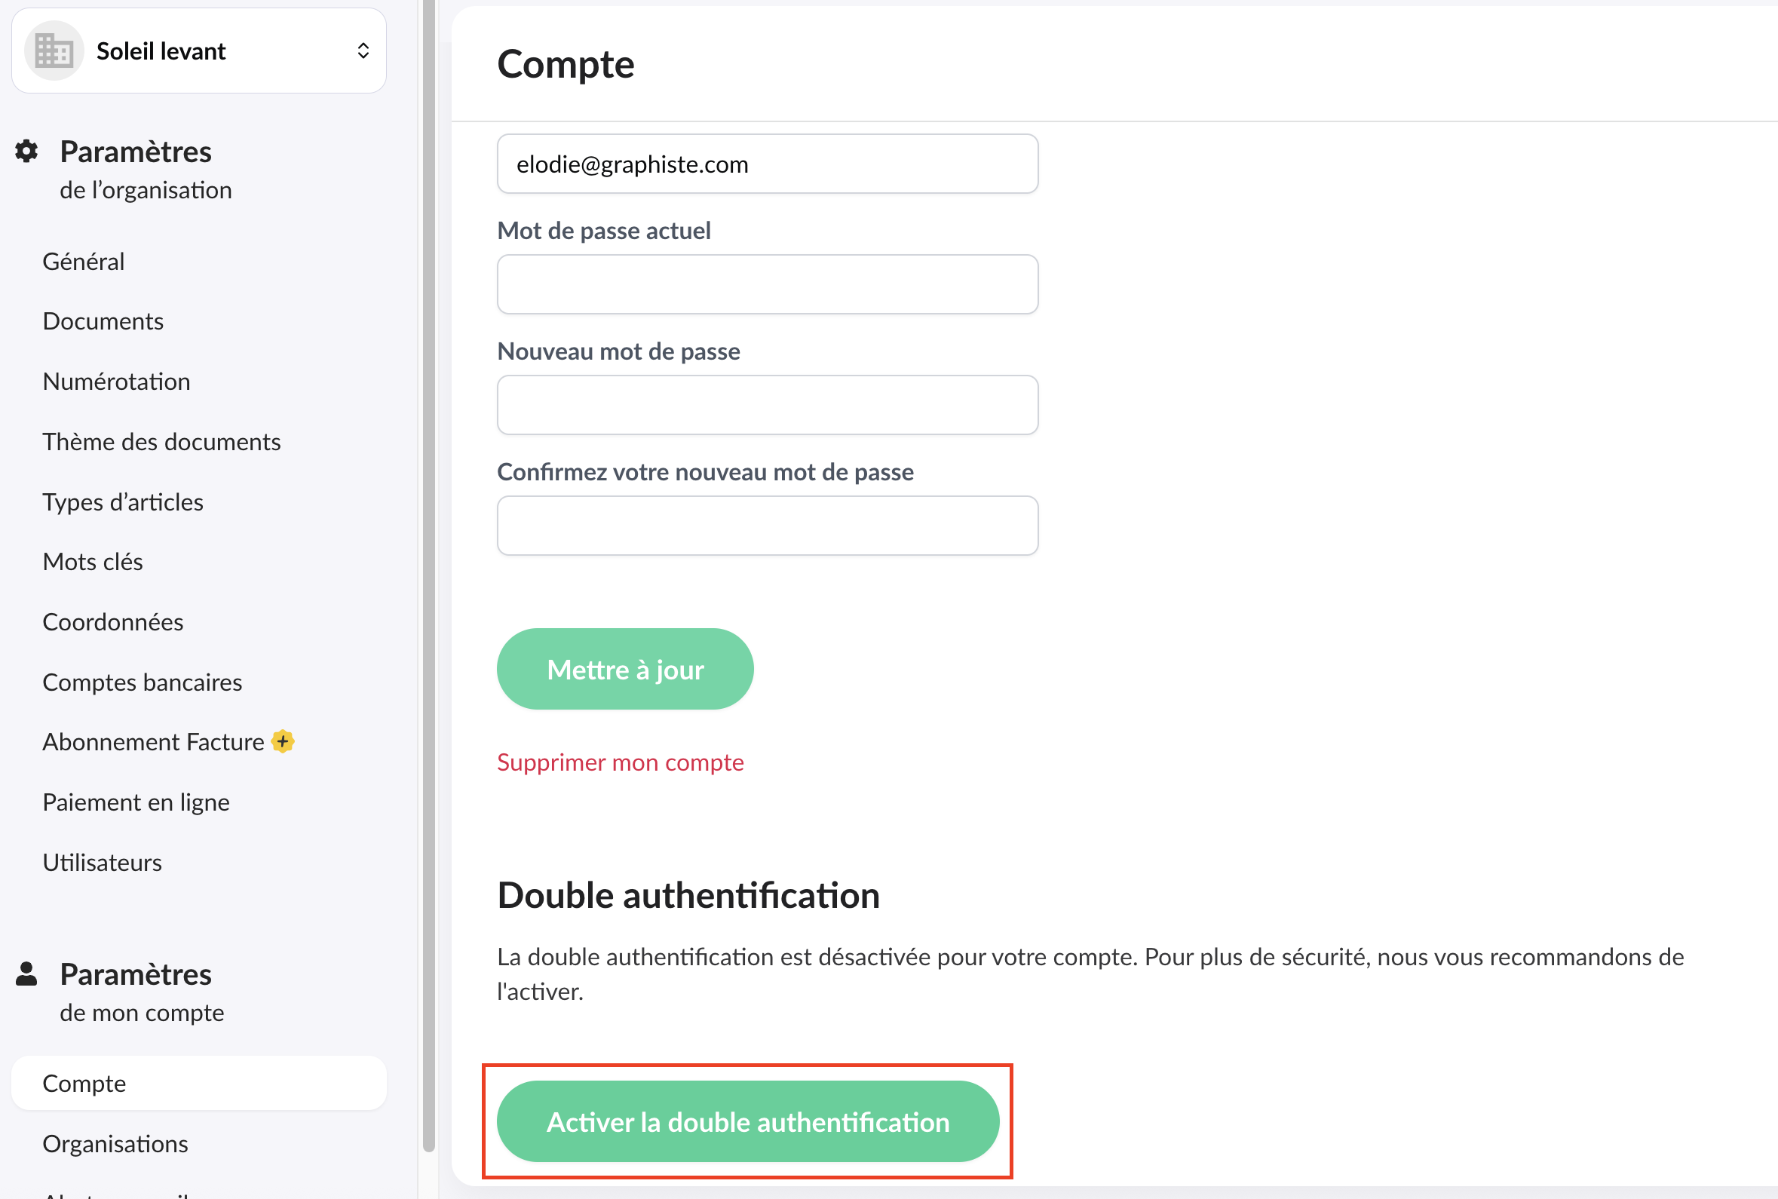
Task: Click the organisation building icon
Action: pos(54,51)
